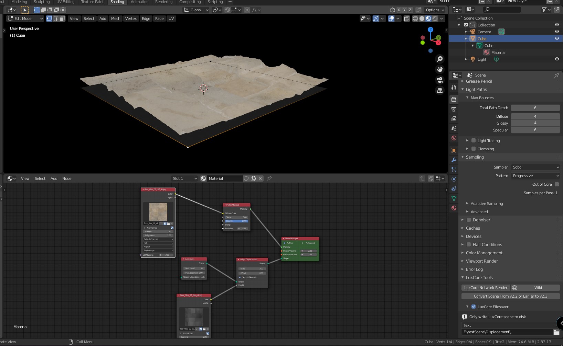This screenshot has width=563, height=346.
Task: Browse folder for LuxCore filesaver path
Action: point(556,332)
